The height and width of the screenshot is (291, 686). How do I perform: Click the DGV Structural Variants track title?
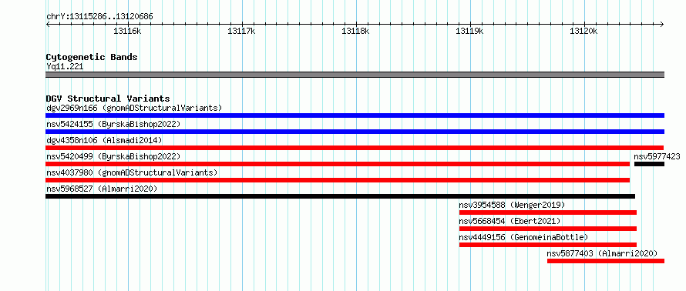pos(108,99)
